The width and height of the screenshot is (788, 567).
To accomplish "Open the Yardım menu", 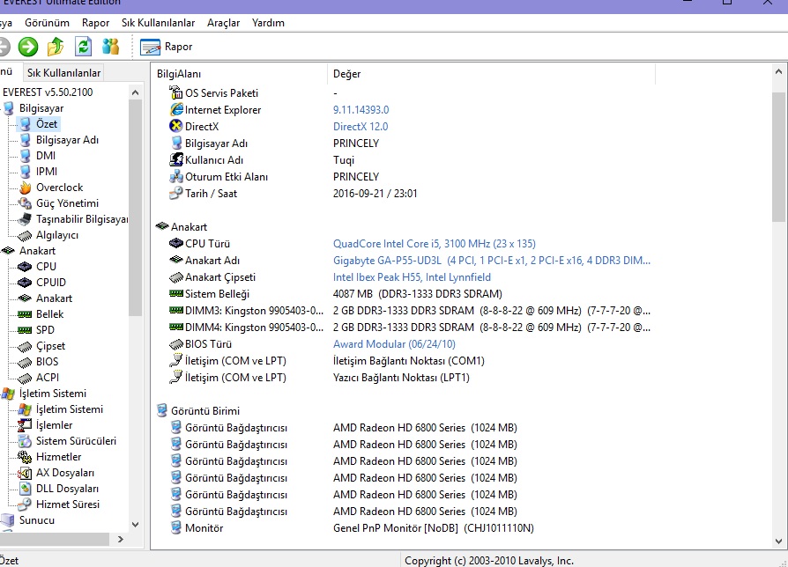I will 268,23.
